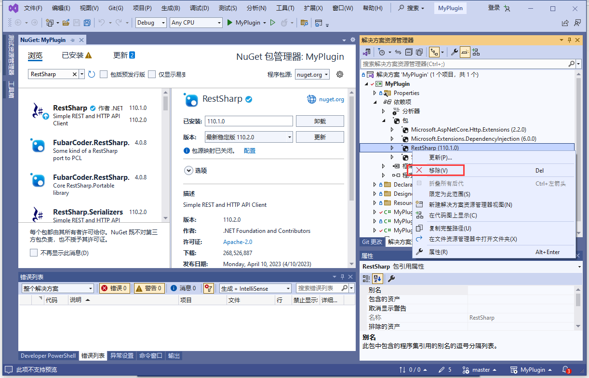Open the 输出 bottom tab
Screen dimensions: 589x378
tap(174, 356)
